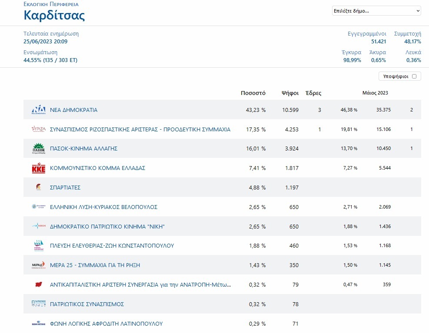Click the Νέα Δημοκρατία party logo

tap(39, 109)
